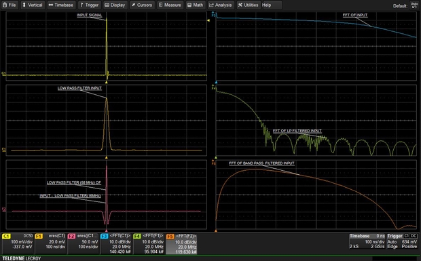Select the blue F3 FFT(C1) descriptor
This screenshot has height=261, width=421.
point(116,243)
